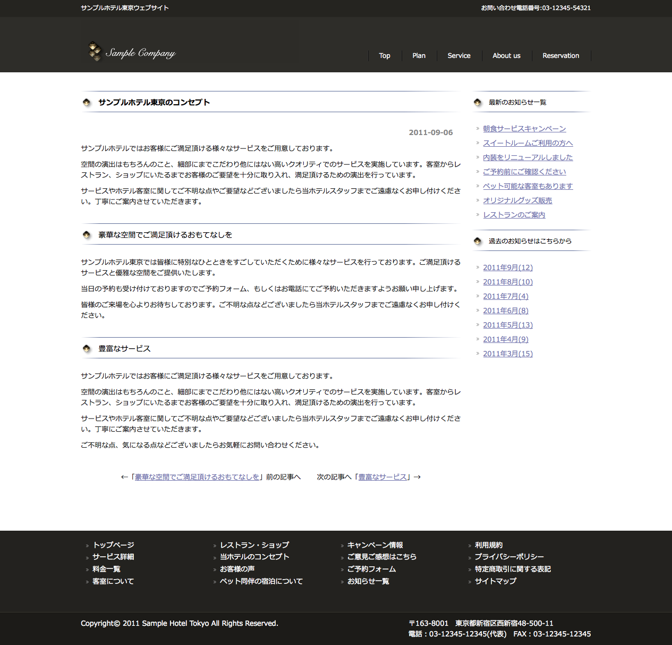Click the header text サンプルホテル東京ウェブサイト

(125, 8)
